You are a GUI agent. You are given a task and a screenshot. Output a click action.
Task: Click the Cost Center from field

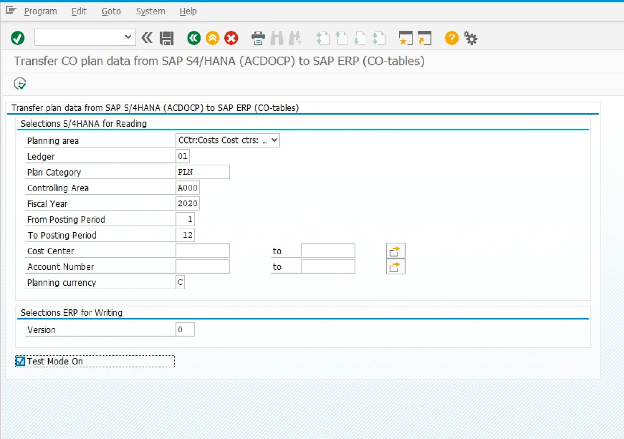[203, 251]
